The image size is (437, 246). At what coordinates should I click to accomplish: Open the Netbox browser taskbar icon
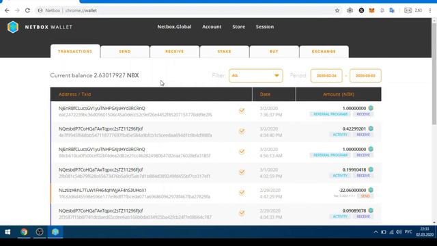tap(55, 232)
